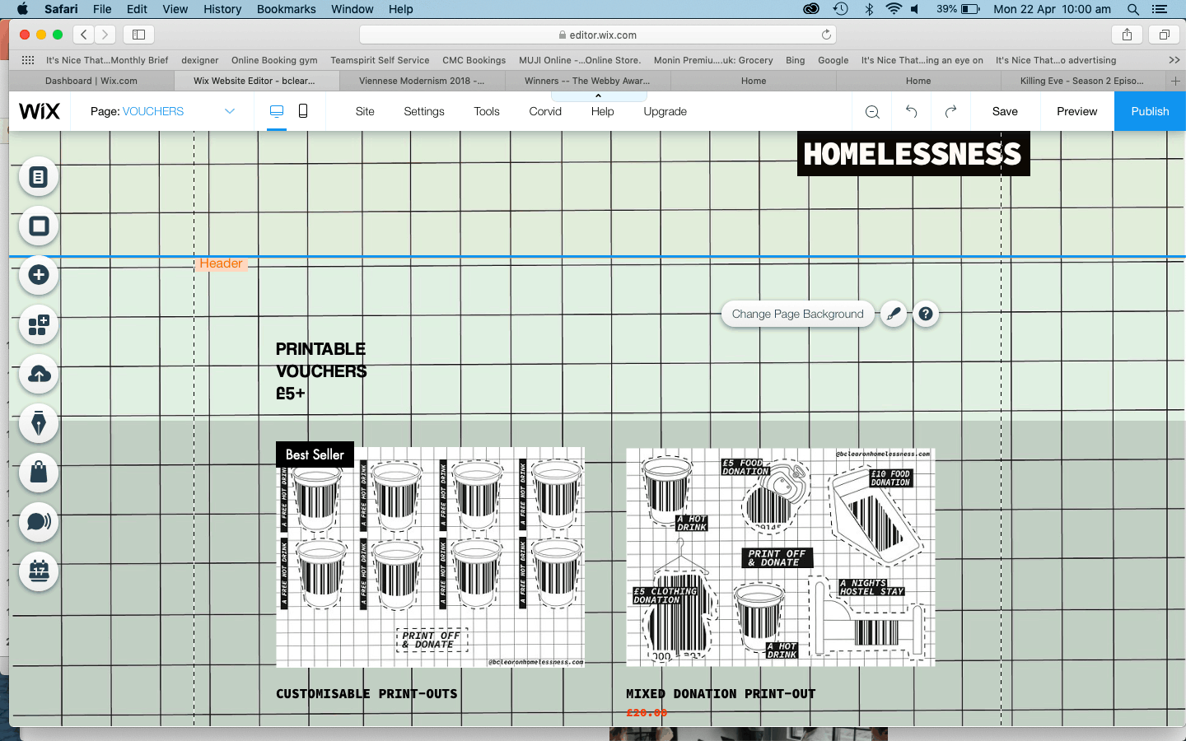Click the Add elements plus icon
The width and height of the screenshot is (1186, 741).
coord(39,275)
